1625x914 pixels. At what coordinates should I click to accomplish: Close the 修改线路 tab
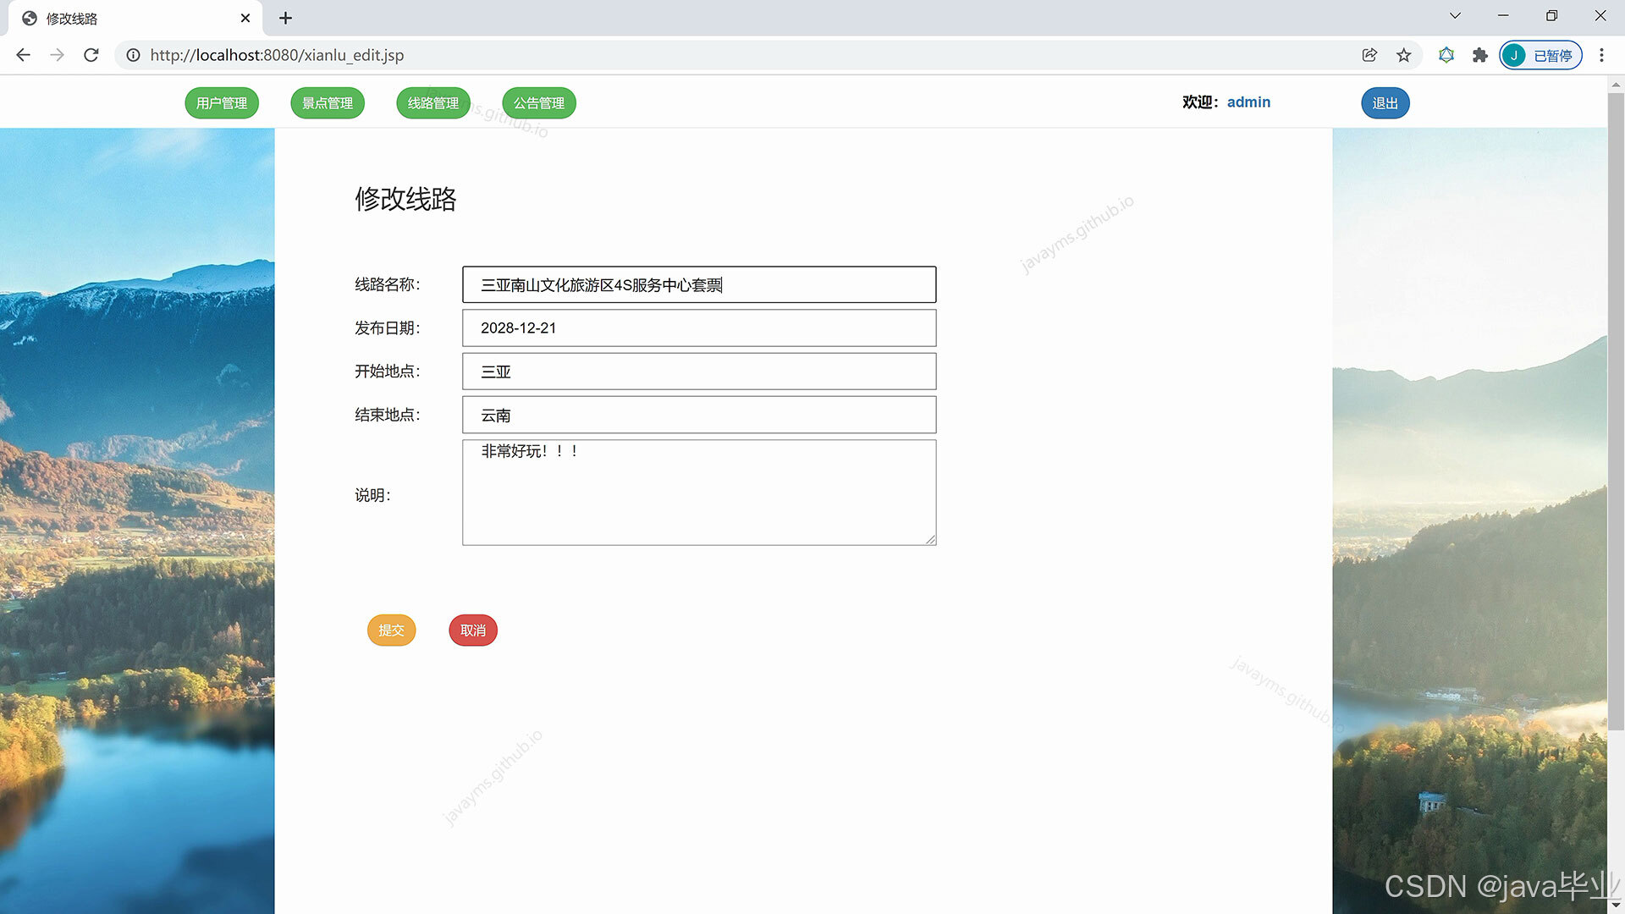(x=245, y=18)
